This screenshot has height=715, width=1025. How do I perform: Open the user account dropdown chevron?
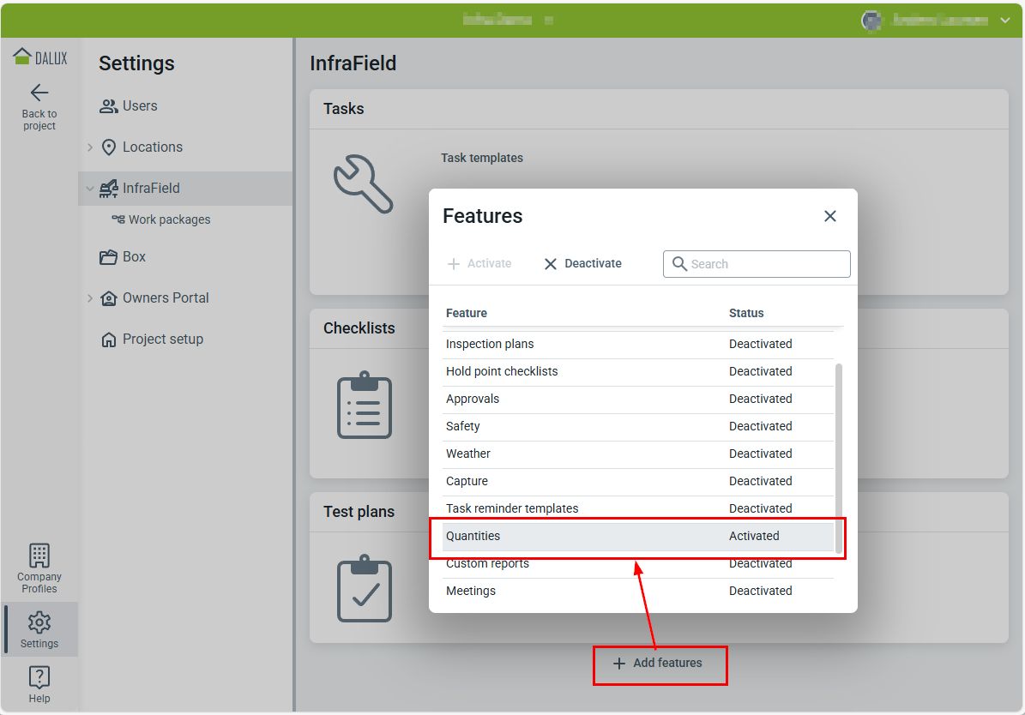1005,20
